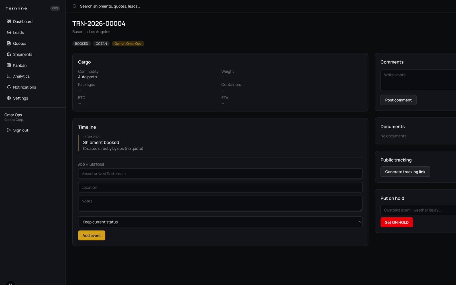Click the Add event button

click(x=91, y=235)
